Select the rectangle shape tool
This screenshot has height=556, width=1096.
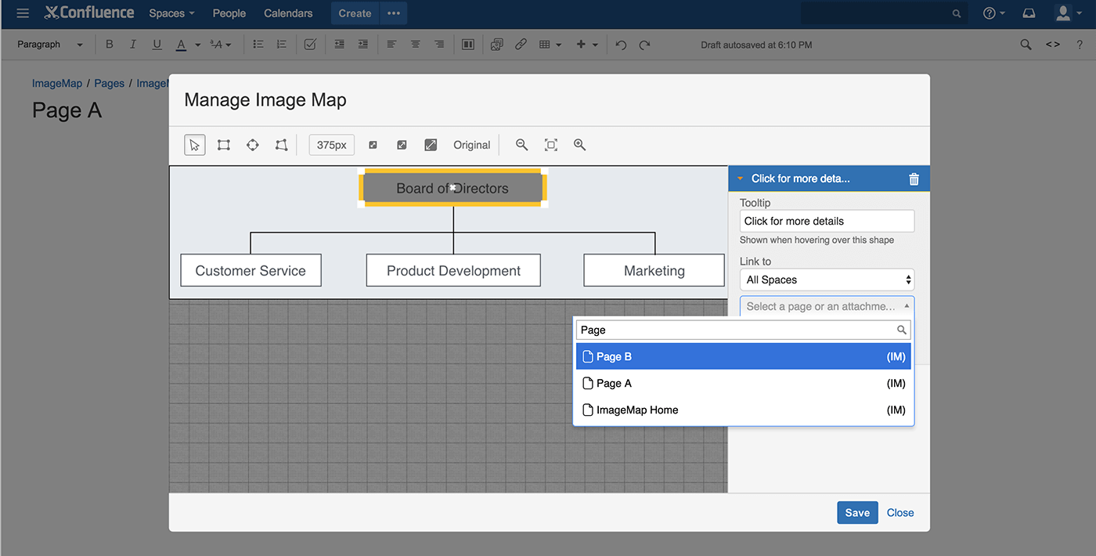(224, 145)
